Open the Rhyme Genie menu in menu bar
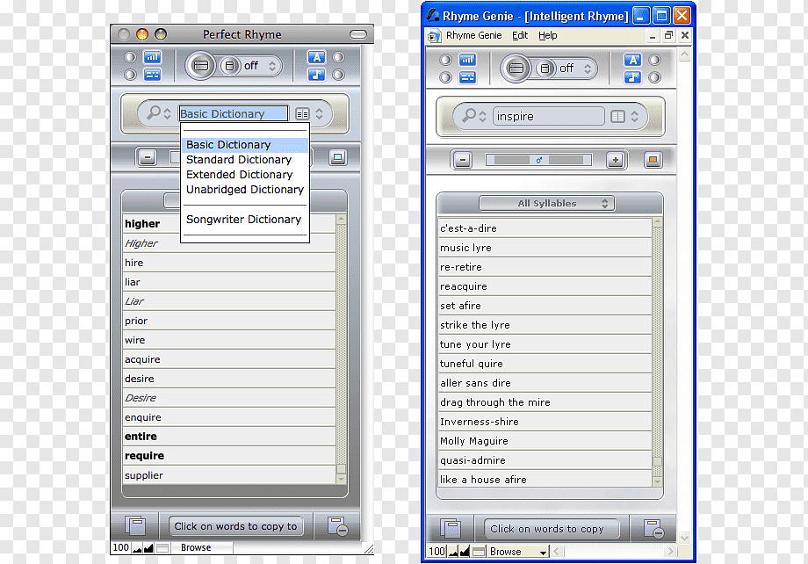This screenshot has height=564, width=808. (x=473, y=35)
